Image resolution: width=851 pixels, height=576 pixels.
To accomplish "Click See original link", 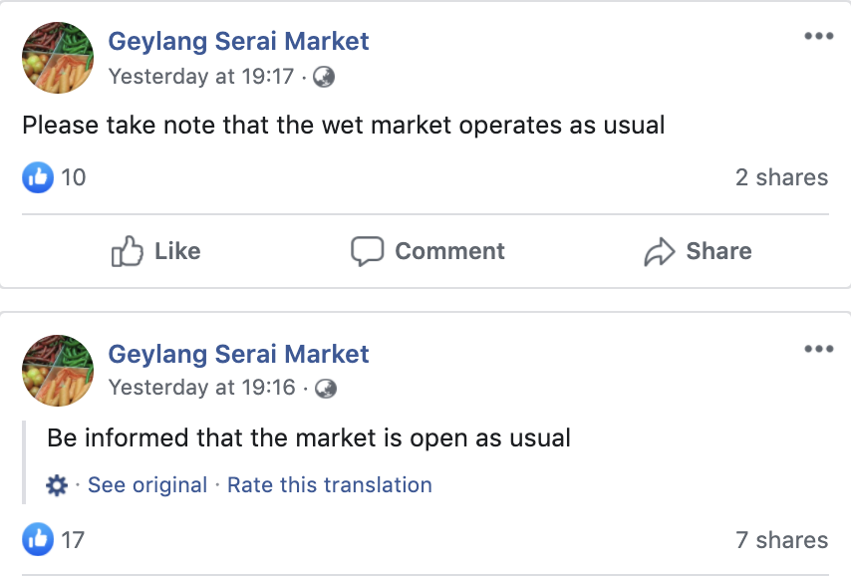I will [x=147, y=485].
